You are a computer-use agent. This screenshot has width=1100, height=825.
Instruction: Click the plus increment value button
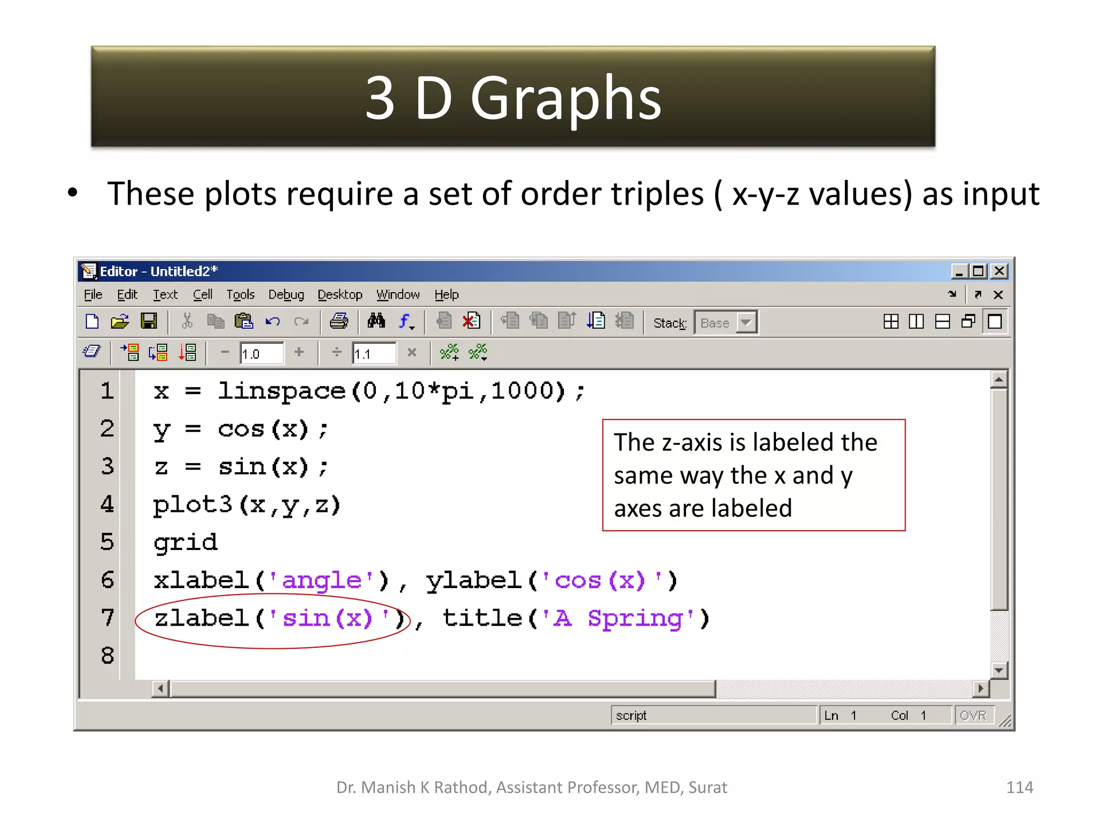[x=299, y=352]
